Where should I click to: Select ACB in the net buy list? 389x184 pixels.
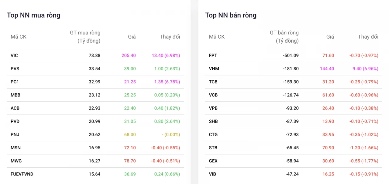coord(15,108)
